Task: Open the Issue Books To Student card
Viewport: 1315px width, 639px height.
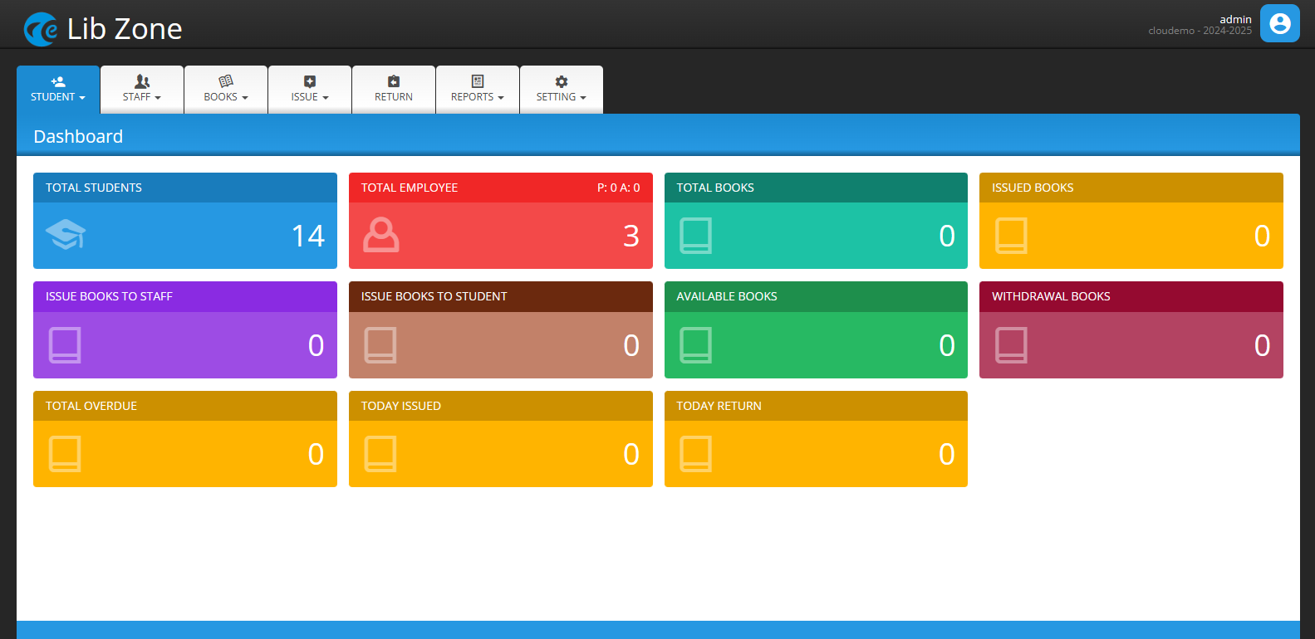Action: coord(500,330)
